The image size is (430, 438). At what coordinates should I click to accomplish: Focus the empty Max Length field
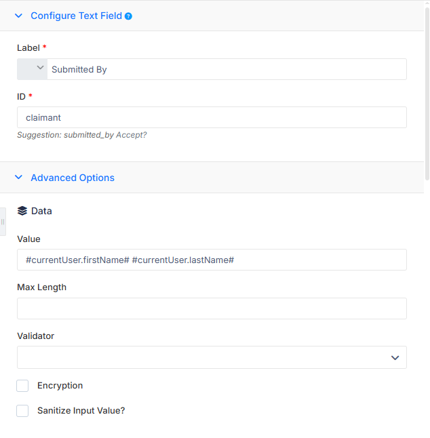pos(212,308)
